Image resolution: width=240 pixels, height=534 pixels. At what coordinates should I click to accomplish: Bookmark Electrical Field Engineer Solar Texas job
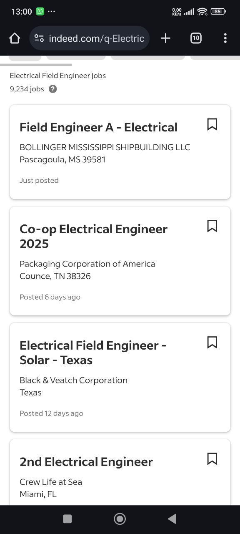[x=212, y=343]
